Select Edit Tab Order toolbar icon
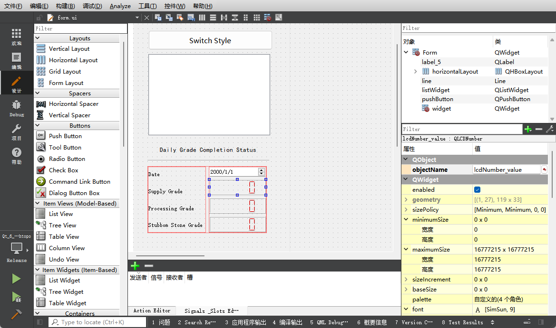556x328 pixels. click(x=191, y=18)
